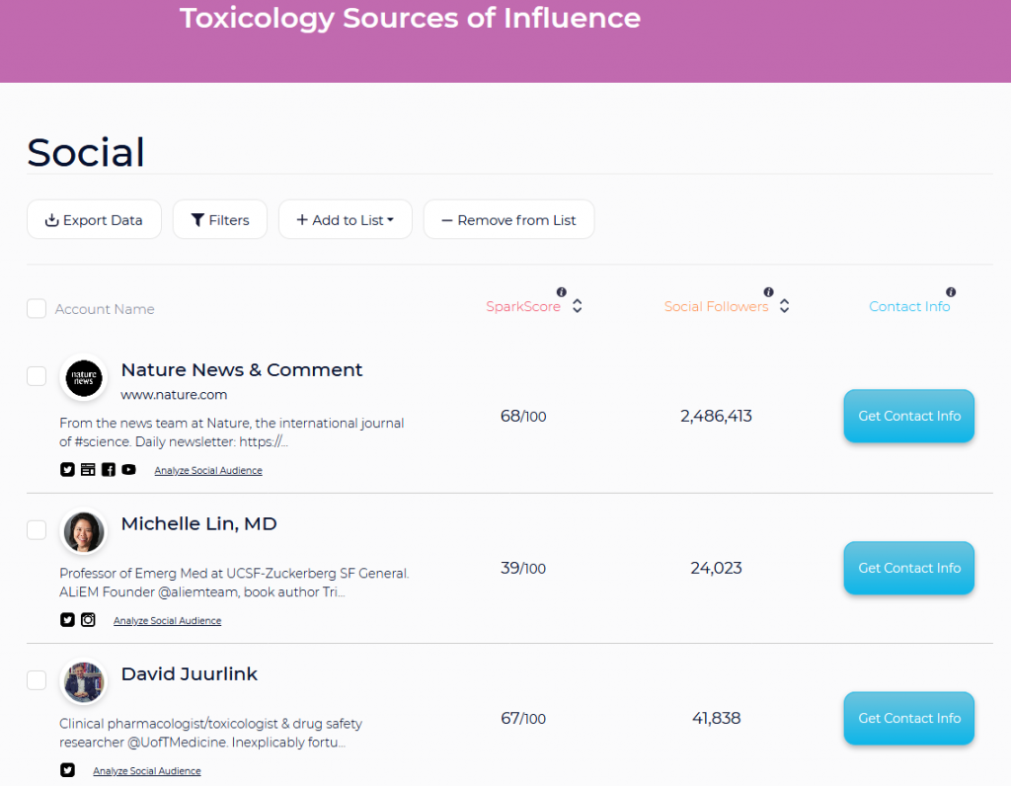Image resolution: width=1011 pixels, height=786 pixels.
Task: Open the www.nature.com link
Action: (x=174, y=395)
